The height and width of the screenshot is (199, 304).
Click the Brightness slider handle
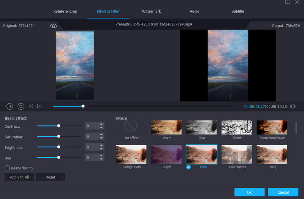click(x=59, y=147)
